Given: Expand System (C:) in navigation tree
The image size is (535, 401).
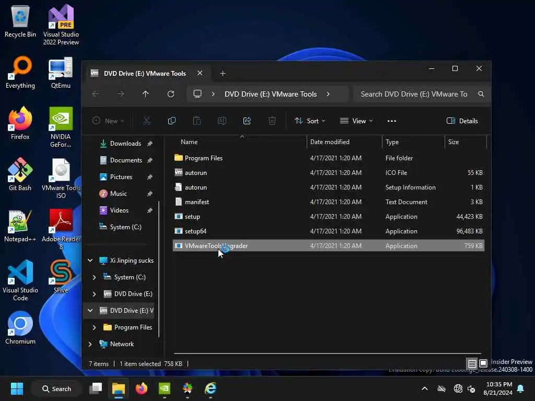Looking at the screenshot, I should click(94, 277).
